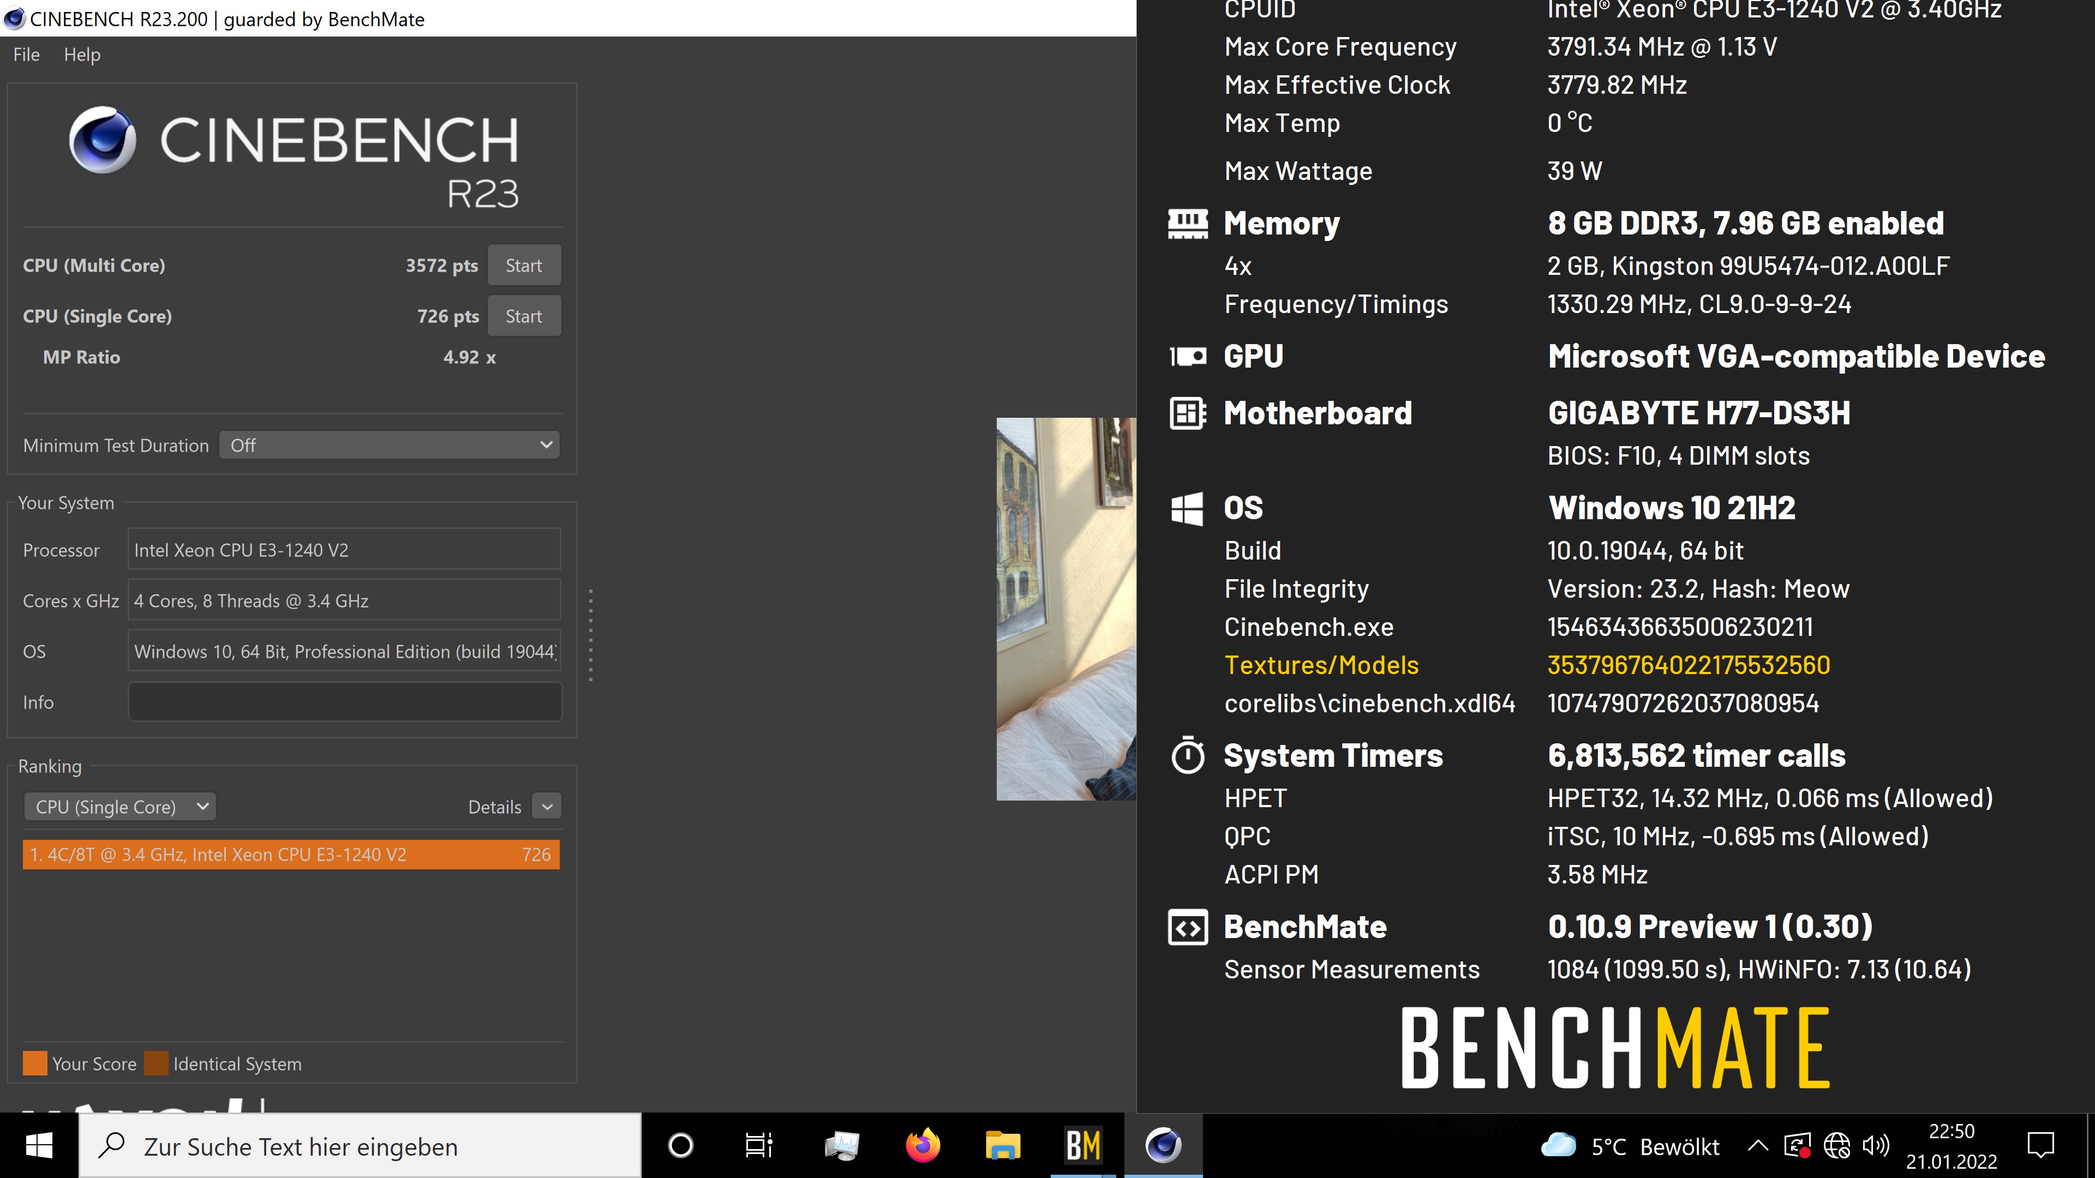Click the GPU icon in BenchMate
2095x1178 pixels.
[1187, 356]
